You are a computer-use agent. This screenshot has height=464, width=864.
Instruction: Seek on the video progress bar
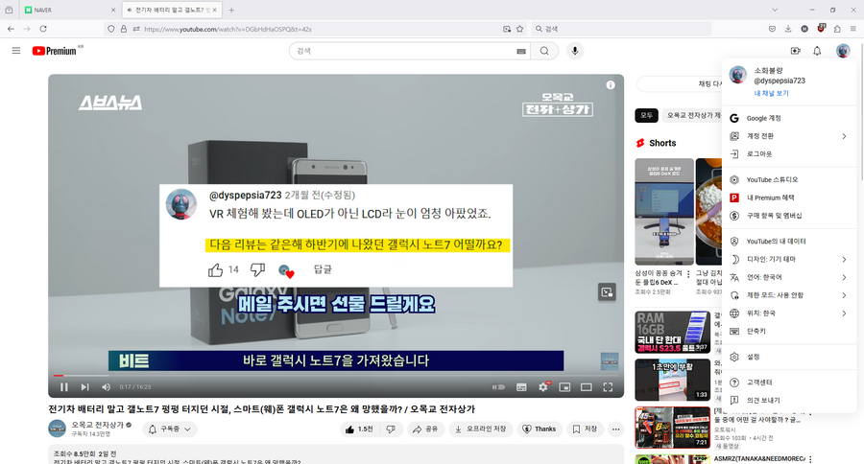(x=336, y=376)
